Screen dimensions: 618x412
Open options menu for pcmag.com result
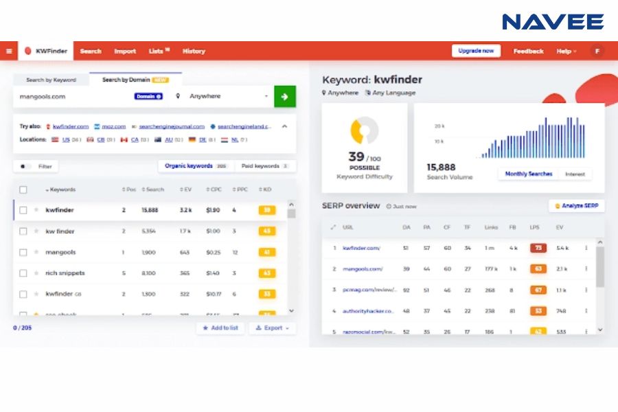pyautogui.click(x=586, y=290)
